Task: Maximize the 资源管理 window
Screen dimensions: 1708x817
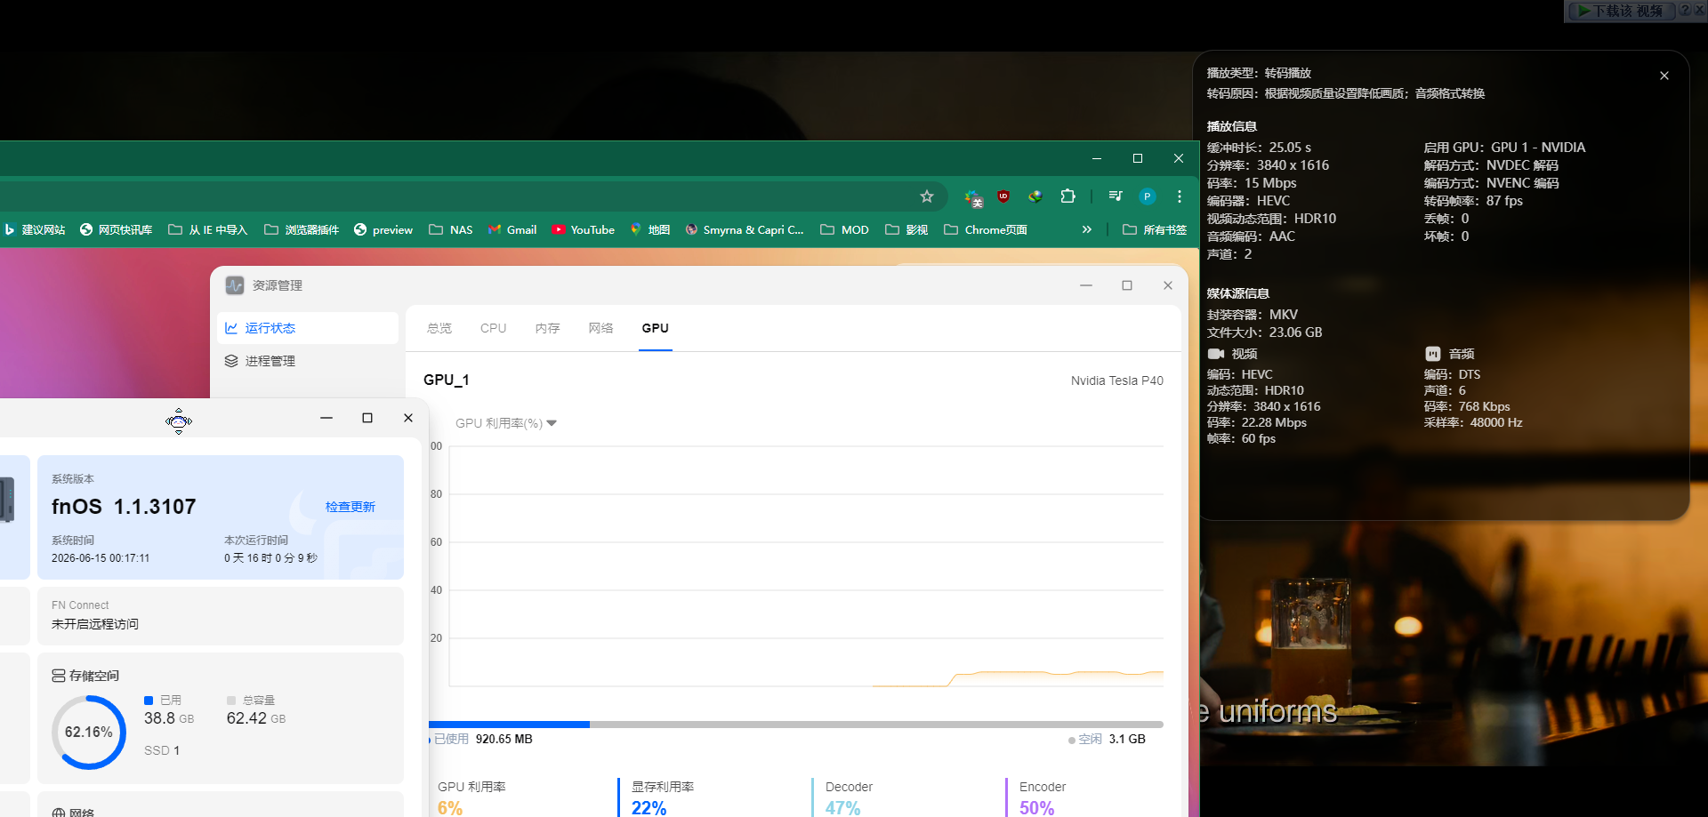Action: 1127,285
